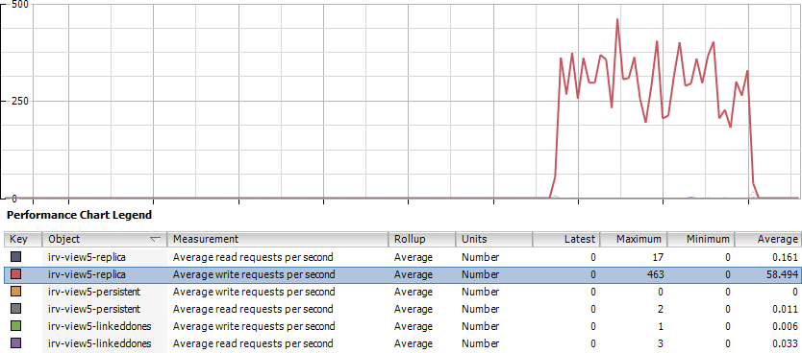Click the highest peak of the red line

[617, 19]
